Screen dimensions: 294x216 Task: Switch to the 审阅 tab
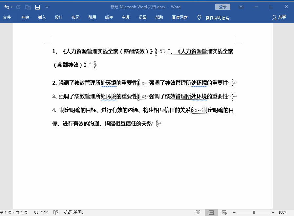[x=126, y=17]
